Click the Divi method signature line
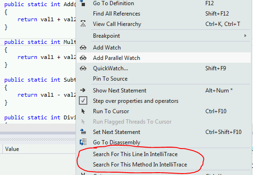The height and width of the screenshot is (175, 253). click(x=40, y=117)
